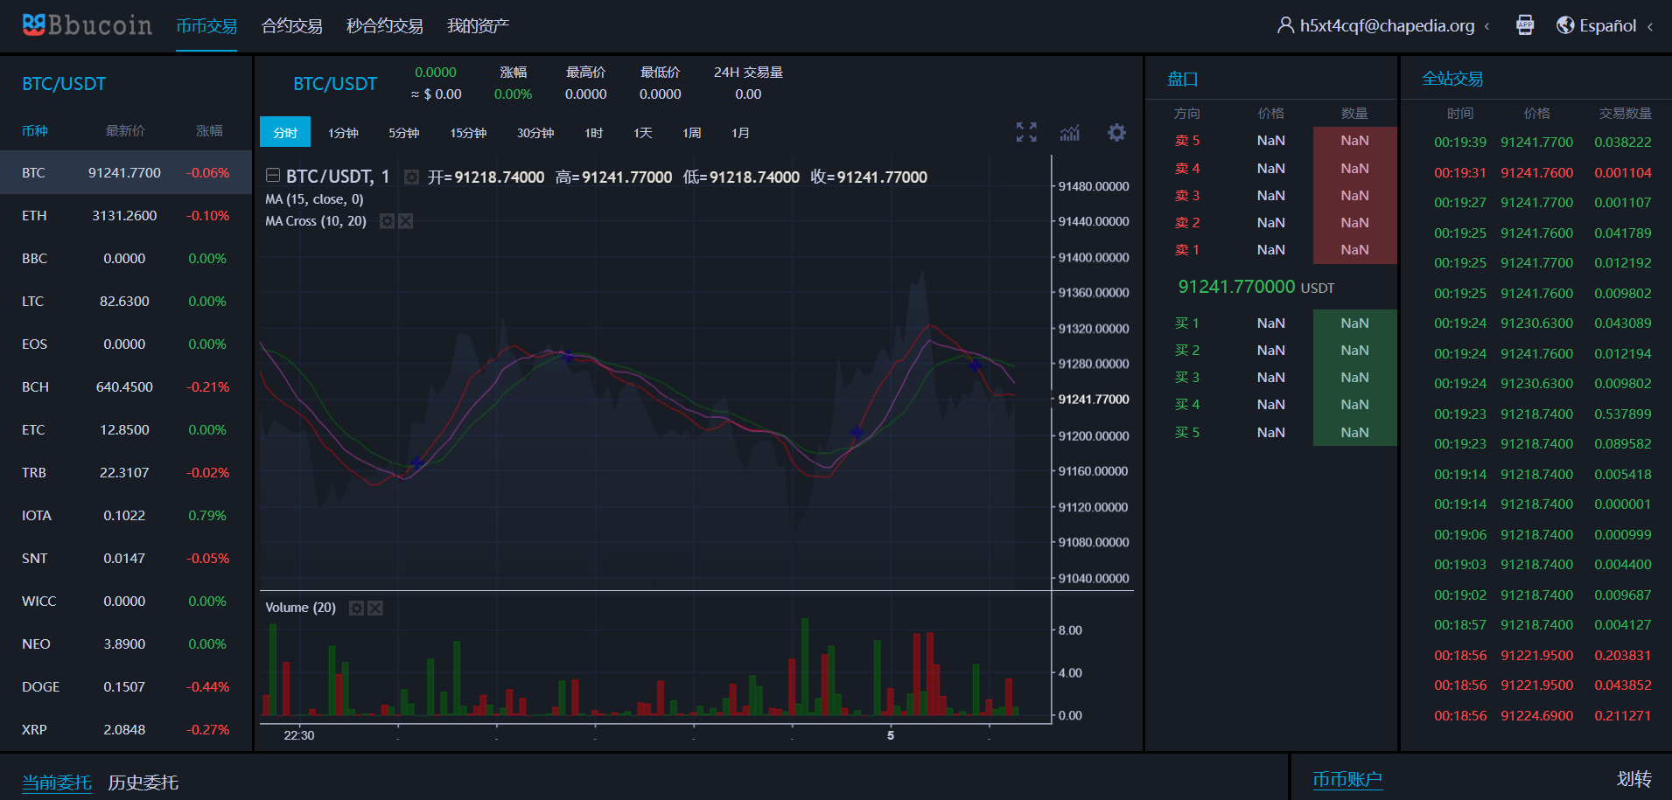Viewport: 1672px width, 800px height.
Task: Expand the account email dropdown
Action: point(1386,25)
